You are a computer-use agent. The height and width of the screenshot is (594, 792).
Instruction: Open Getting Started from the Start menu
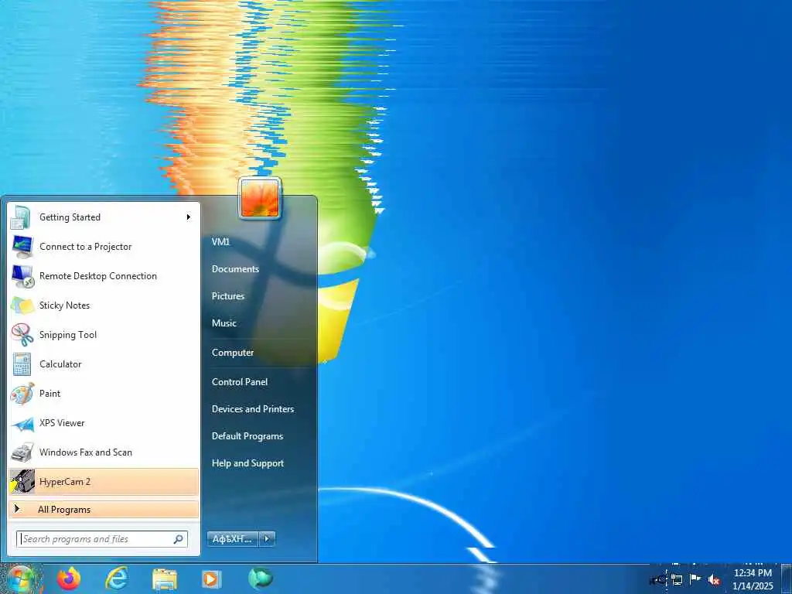pos(104,217)
